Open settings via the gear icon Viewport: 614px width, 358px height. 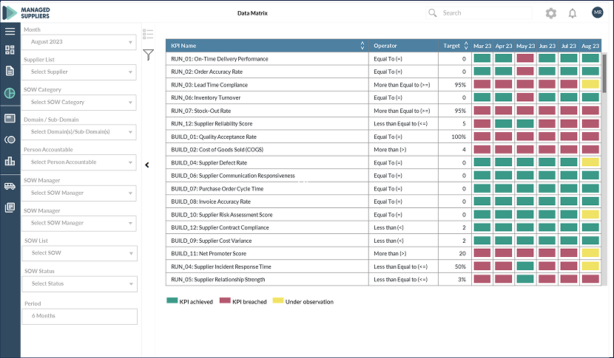pos(551,13)
